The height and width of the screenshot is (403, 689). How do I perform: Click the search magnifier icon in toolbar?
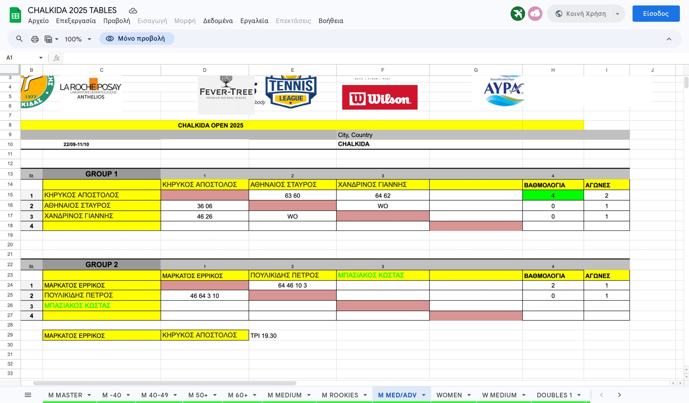click(x=19, y=39)
